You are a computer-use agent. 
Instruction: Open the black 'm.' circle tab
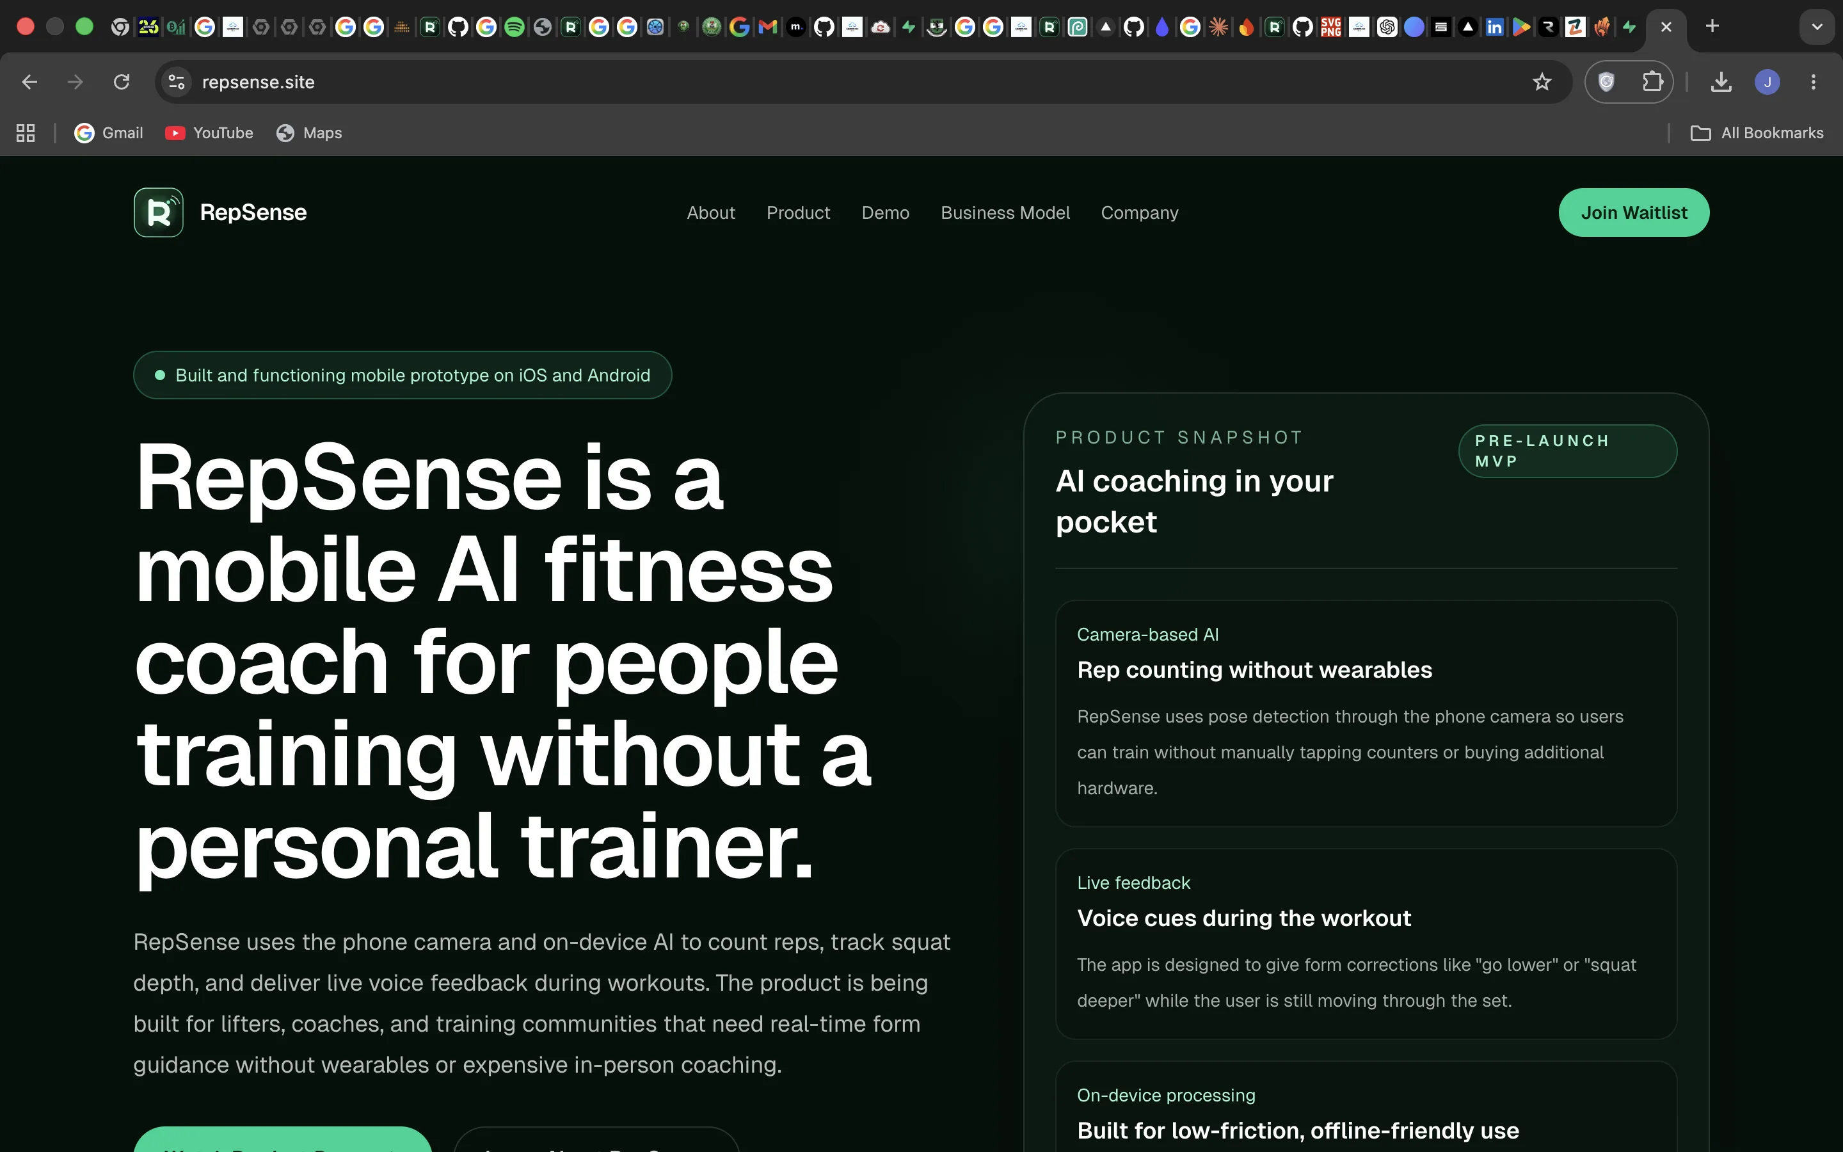(796, 28)
